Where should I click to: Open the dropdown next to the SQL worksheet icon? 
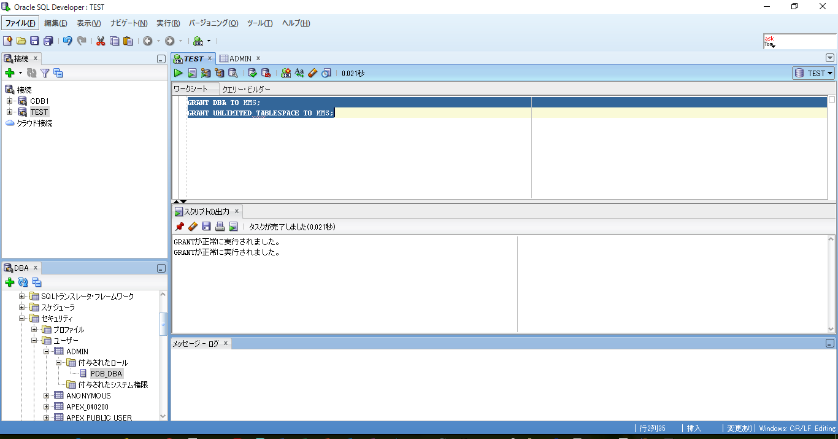pyautogui.click(x=209, y=41)
